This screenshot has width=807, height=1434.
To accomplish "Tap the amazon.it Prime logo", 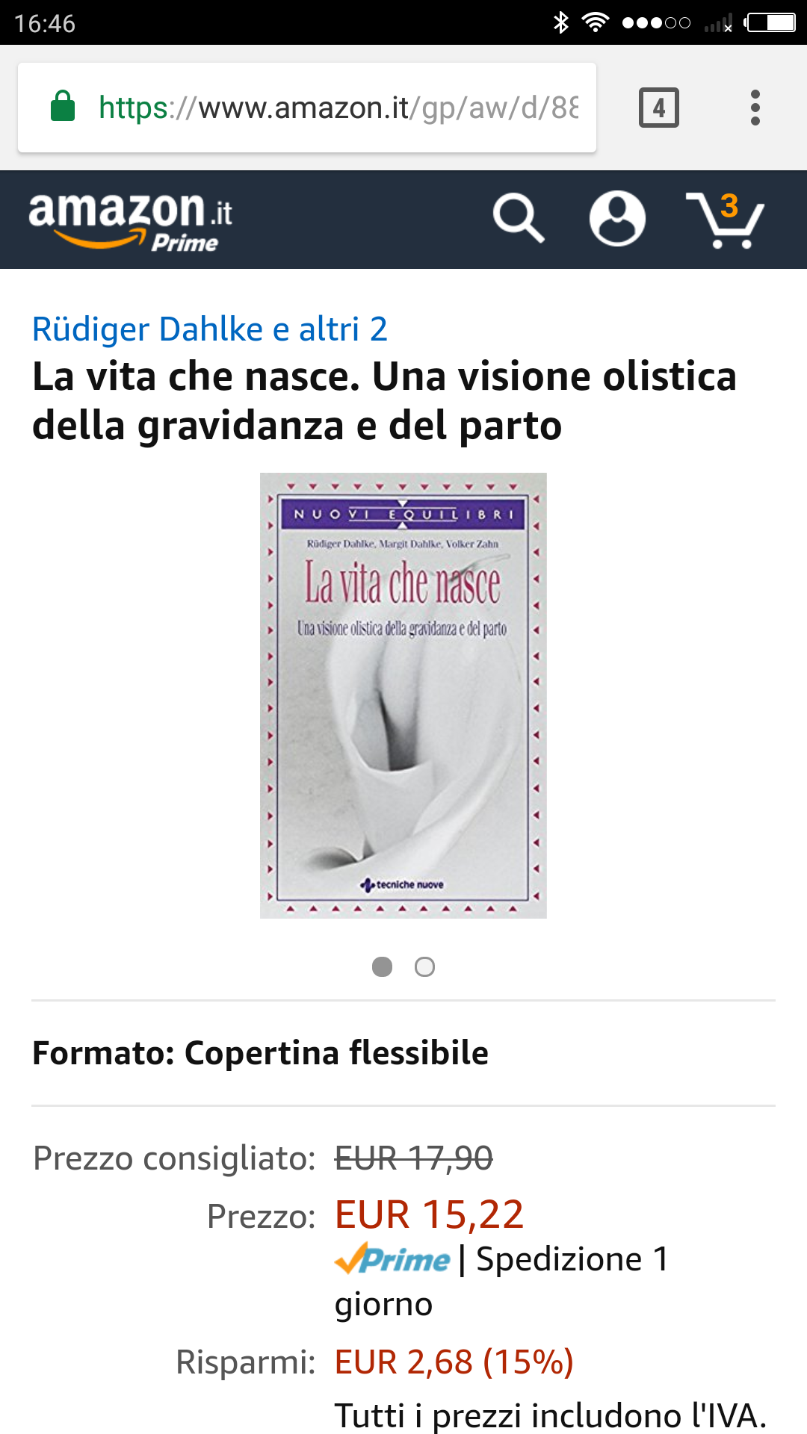I will pos(131,221).
